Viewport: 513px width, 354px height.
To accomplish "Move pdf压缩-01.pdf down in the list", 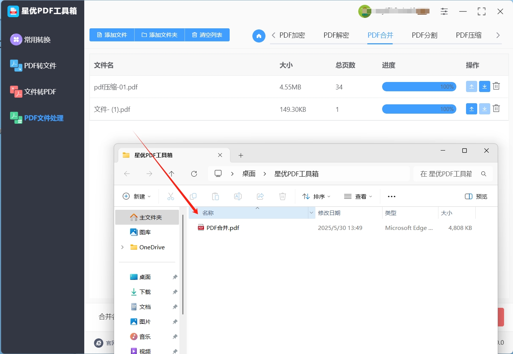I will [484, 86].
